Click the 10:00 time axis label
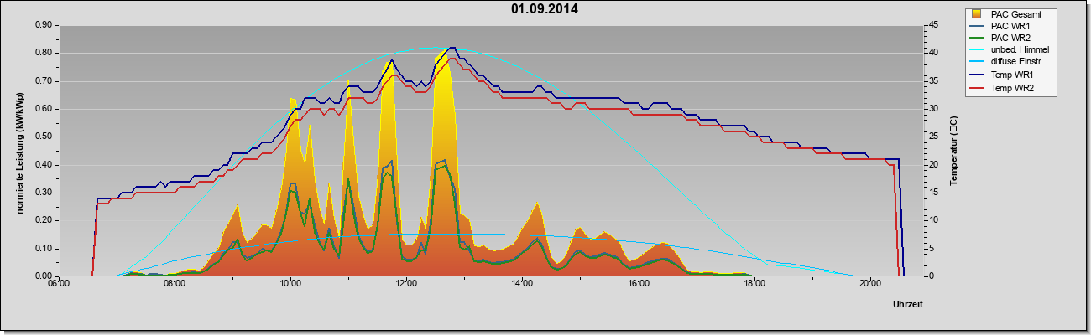The image size is (1091, 335). [290, 283]
